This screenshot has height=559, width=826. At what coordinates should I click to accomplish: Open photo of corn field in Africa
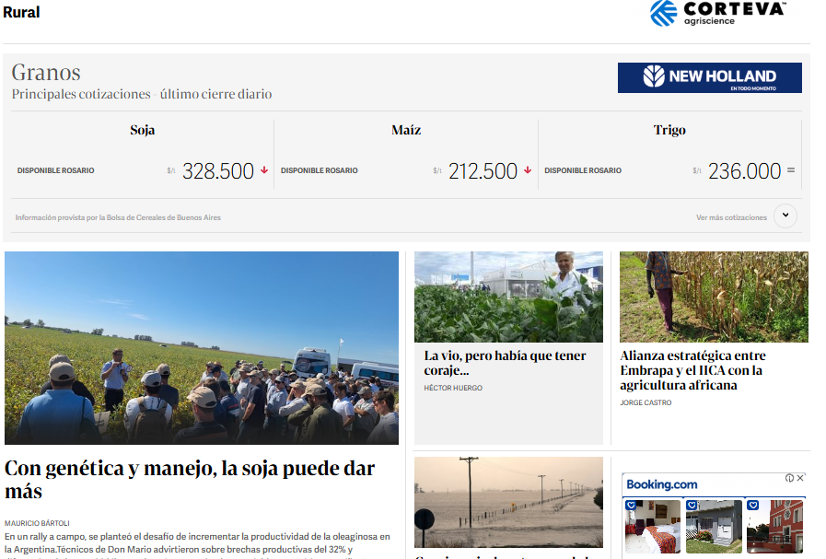click(714, 297)
